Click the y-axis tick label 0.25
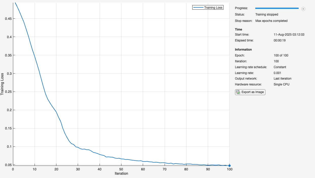 [8, 92]
